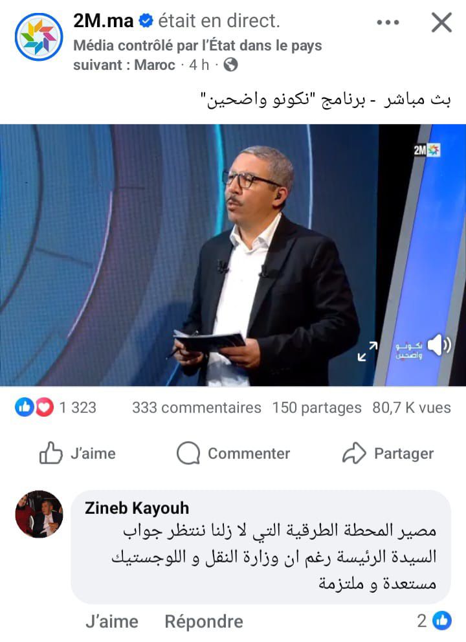Click the blue like reaction icon under video
This screenshot has height=642, width=466.
[x=24, y=407]
